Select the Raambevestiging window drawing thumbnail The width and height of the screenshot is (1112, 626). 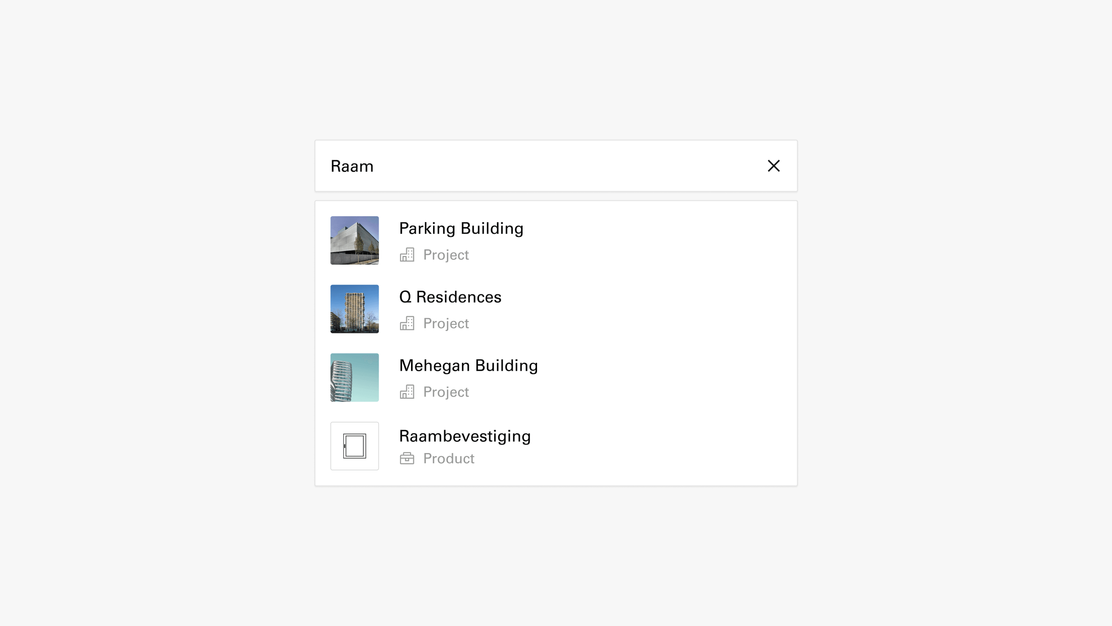click(354, 446)
